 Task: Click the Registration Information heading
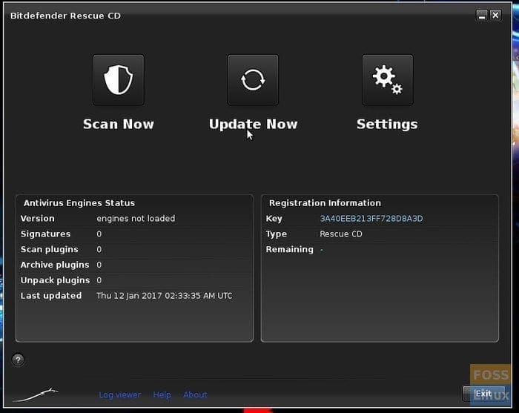[x=325, y=203]
